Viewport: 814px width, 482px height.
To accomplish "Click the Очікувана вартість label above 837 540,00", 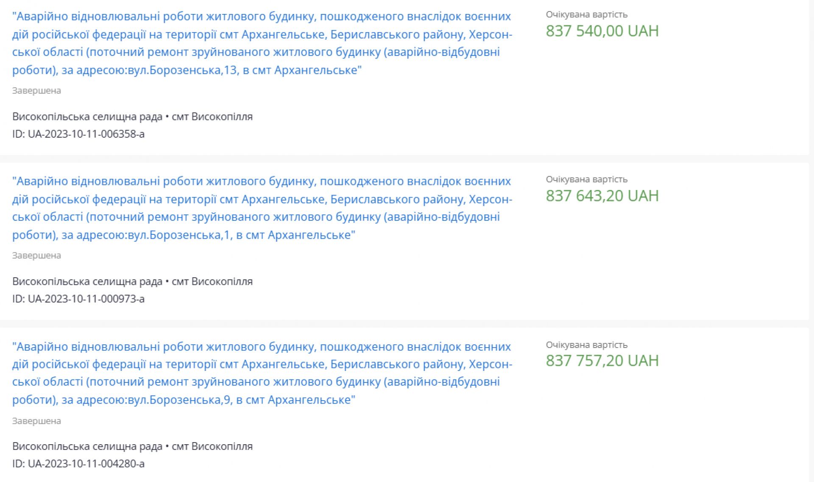I will [586, 14].
